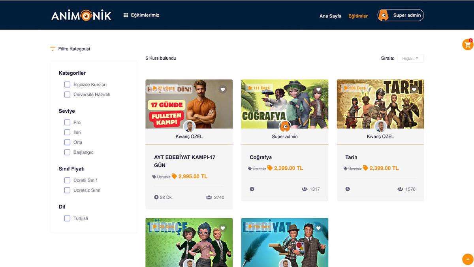Open the Sırala sorting dropdown

tap(410, 59)
